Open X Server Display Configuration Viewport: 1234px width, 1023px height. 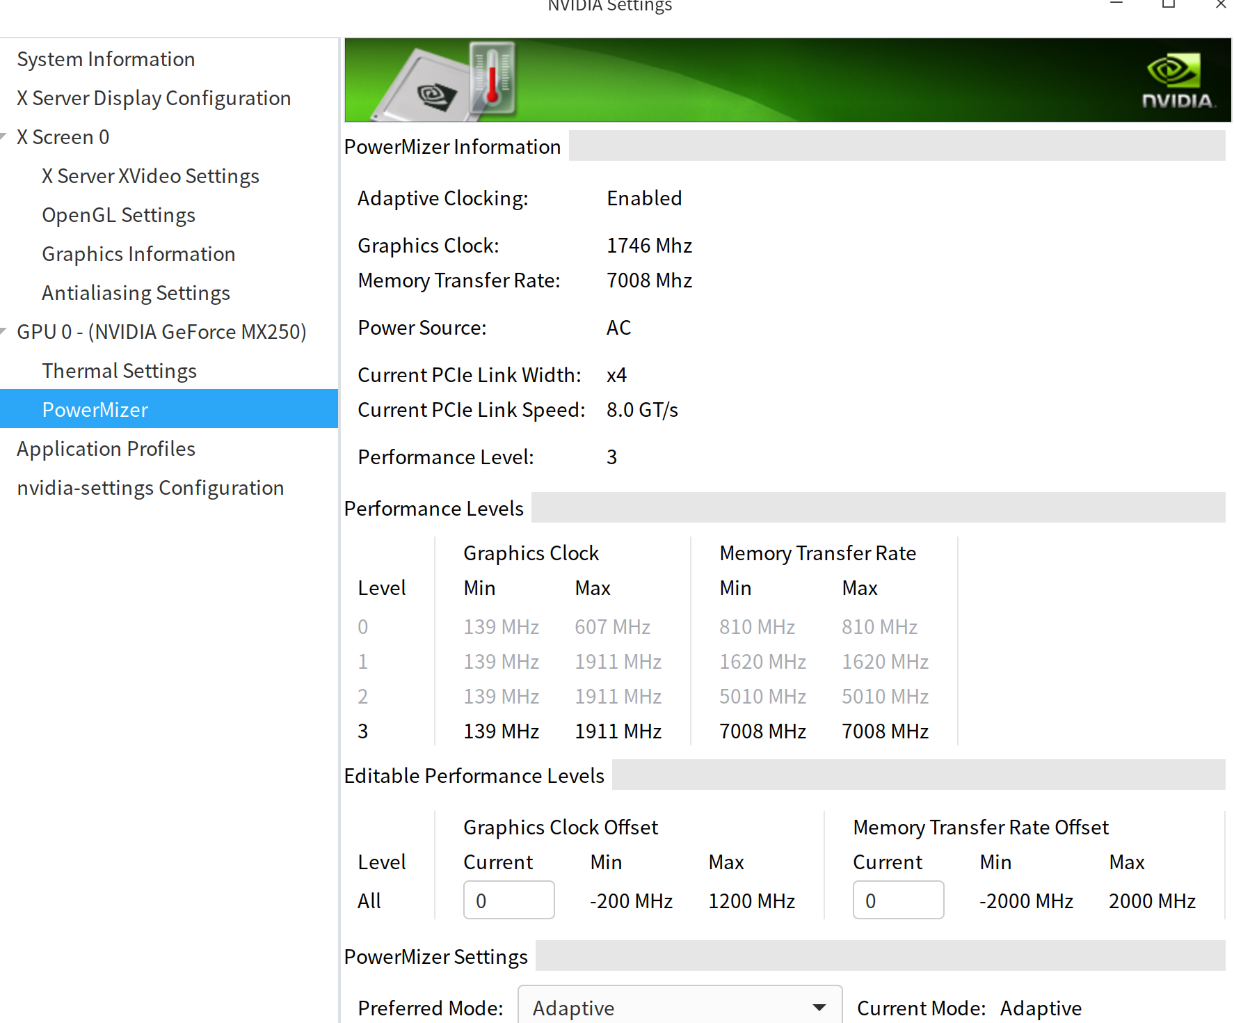(x=154, y=98)
